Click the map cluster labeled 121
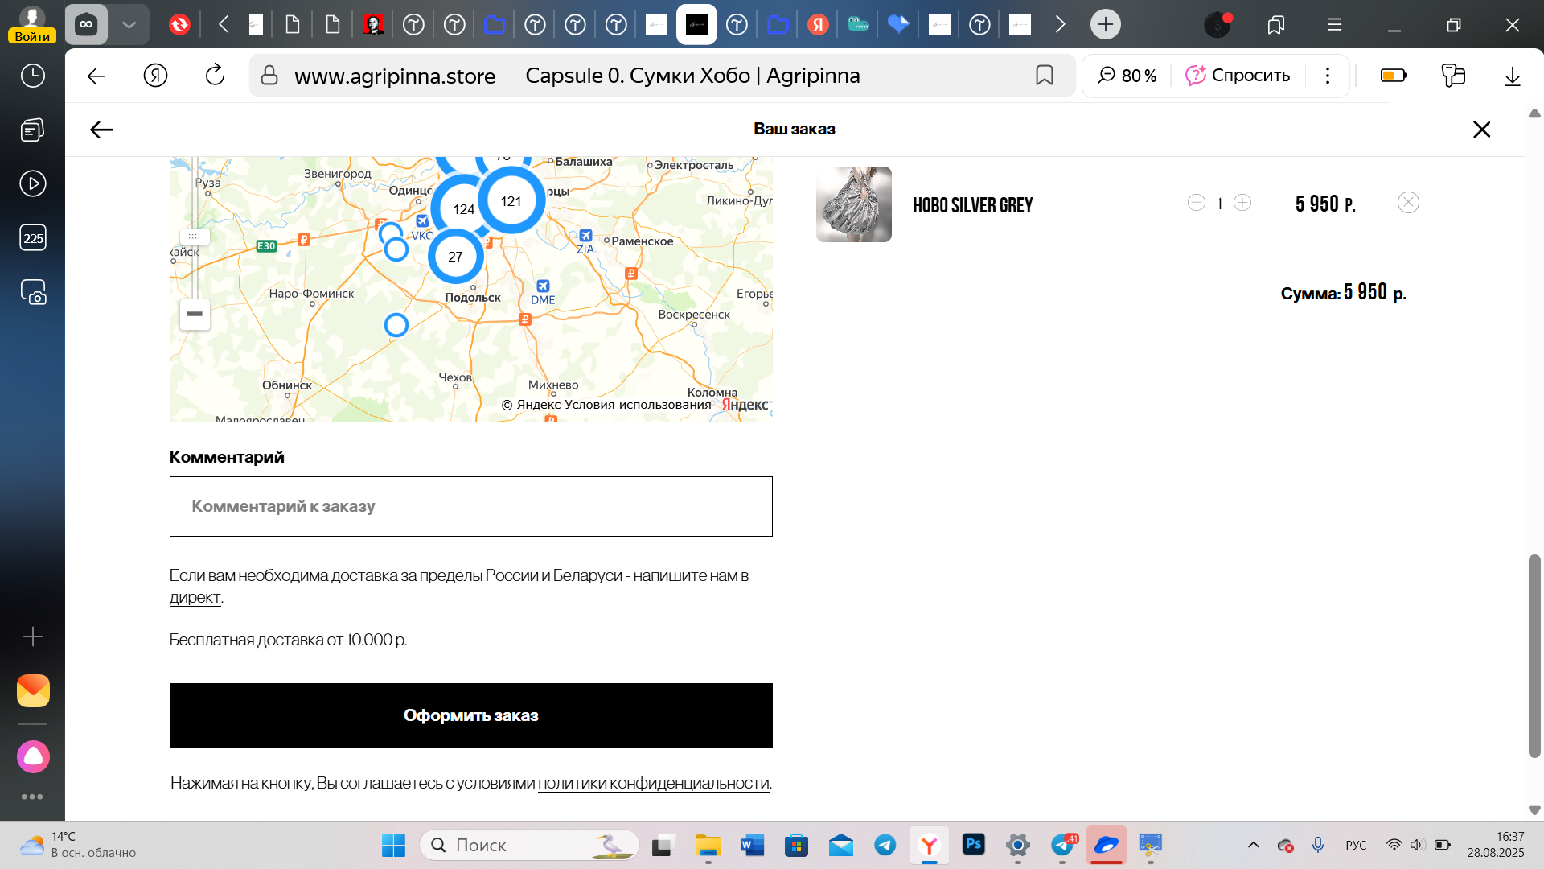The width and height of the screenshot is (1544, 869). (511, 200)
